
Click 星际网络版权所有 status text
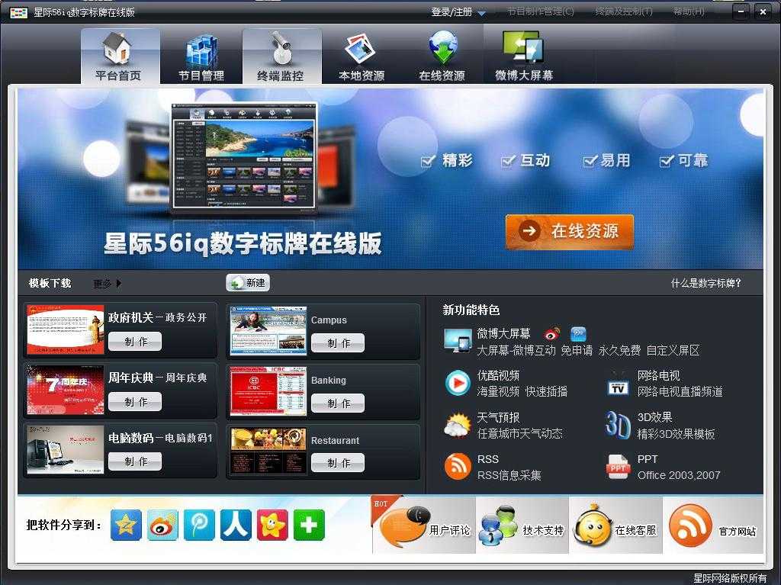click(x=730, y=578)
